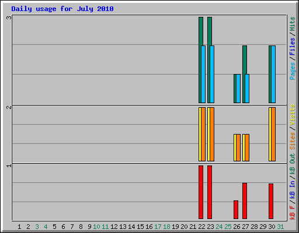Click day 27 on the x-axis
Image resolution: width=299 pixels, height=233 pixels.
[x=245, y=227]
